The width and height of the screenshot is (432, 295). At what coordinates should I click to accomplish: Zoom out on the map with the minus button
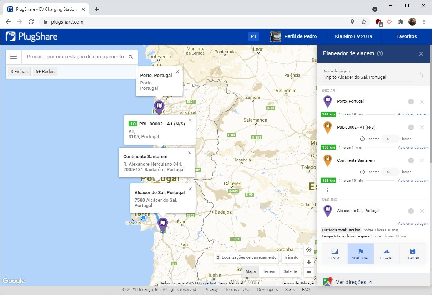pyautogui.click(x=309, y=272)
